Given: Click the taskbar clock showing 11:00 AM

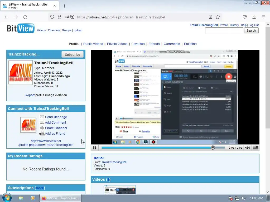Looking at the screenshot, I should click(256, 198).
